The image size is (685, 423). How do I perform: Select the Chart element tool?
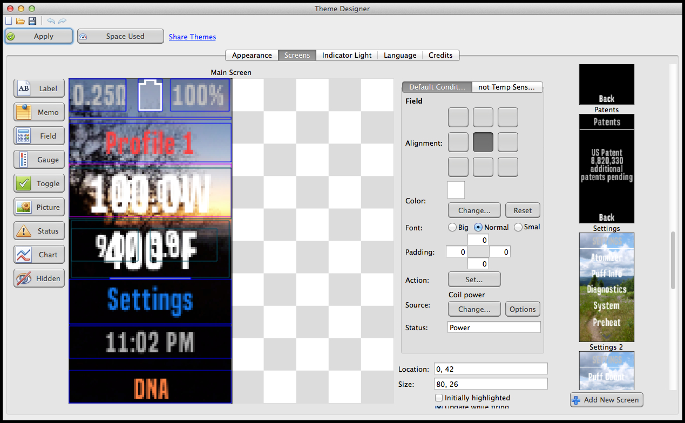(x=39, y=255)
